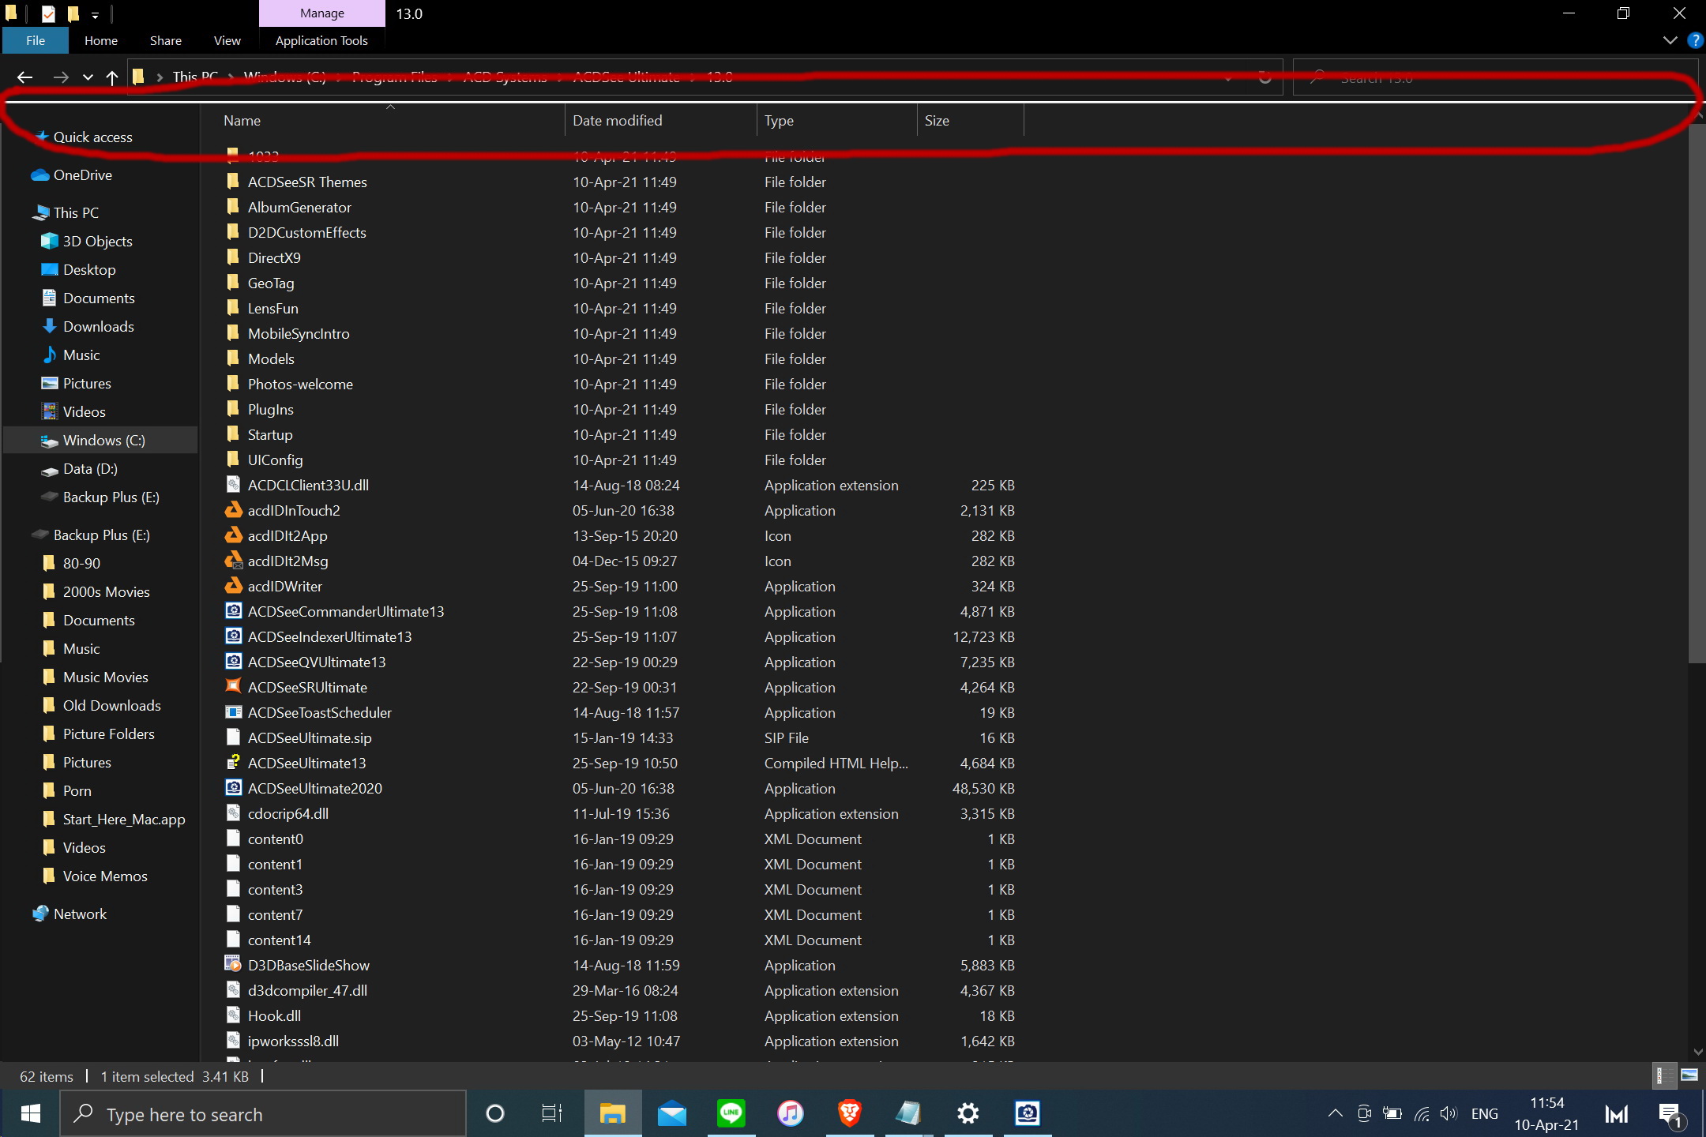Launch the Brave browser from the taskbar
The height and width of the screenshot is (1137, 1706).
849,1114
